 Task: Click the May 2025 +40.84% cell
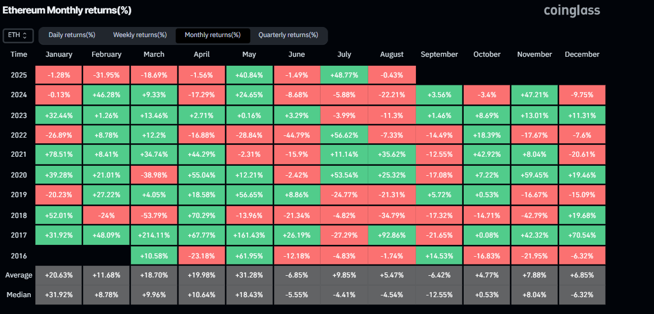coord(249,75)
